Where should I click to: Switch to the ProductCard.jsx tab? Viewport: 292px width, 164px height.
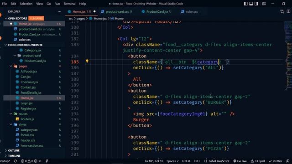coord(157,11)
